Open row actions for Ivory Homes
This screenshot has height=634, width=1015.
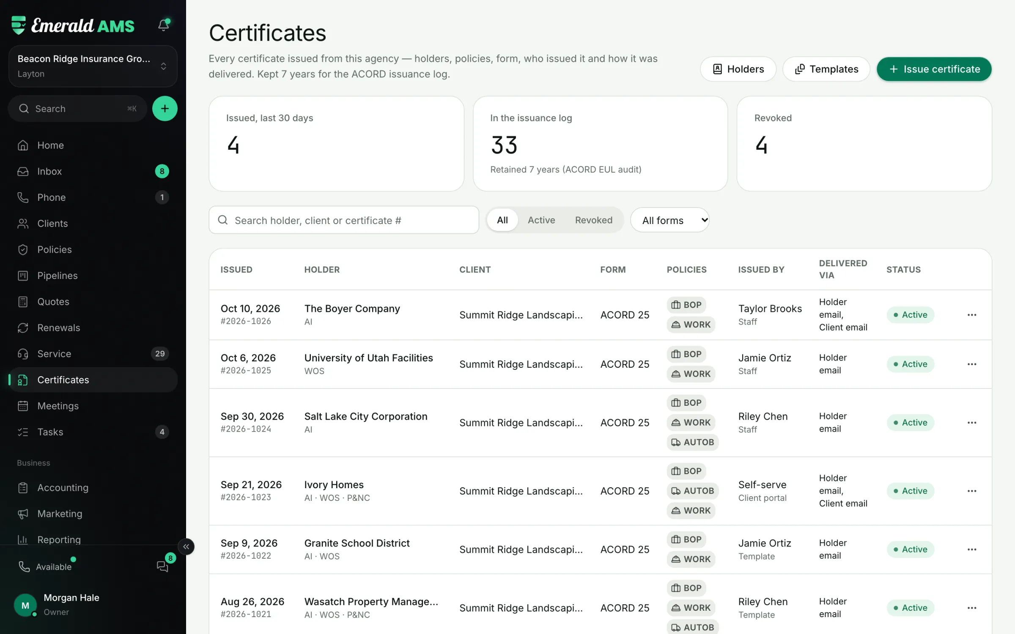click(x=972, y=491)
